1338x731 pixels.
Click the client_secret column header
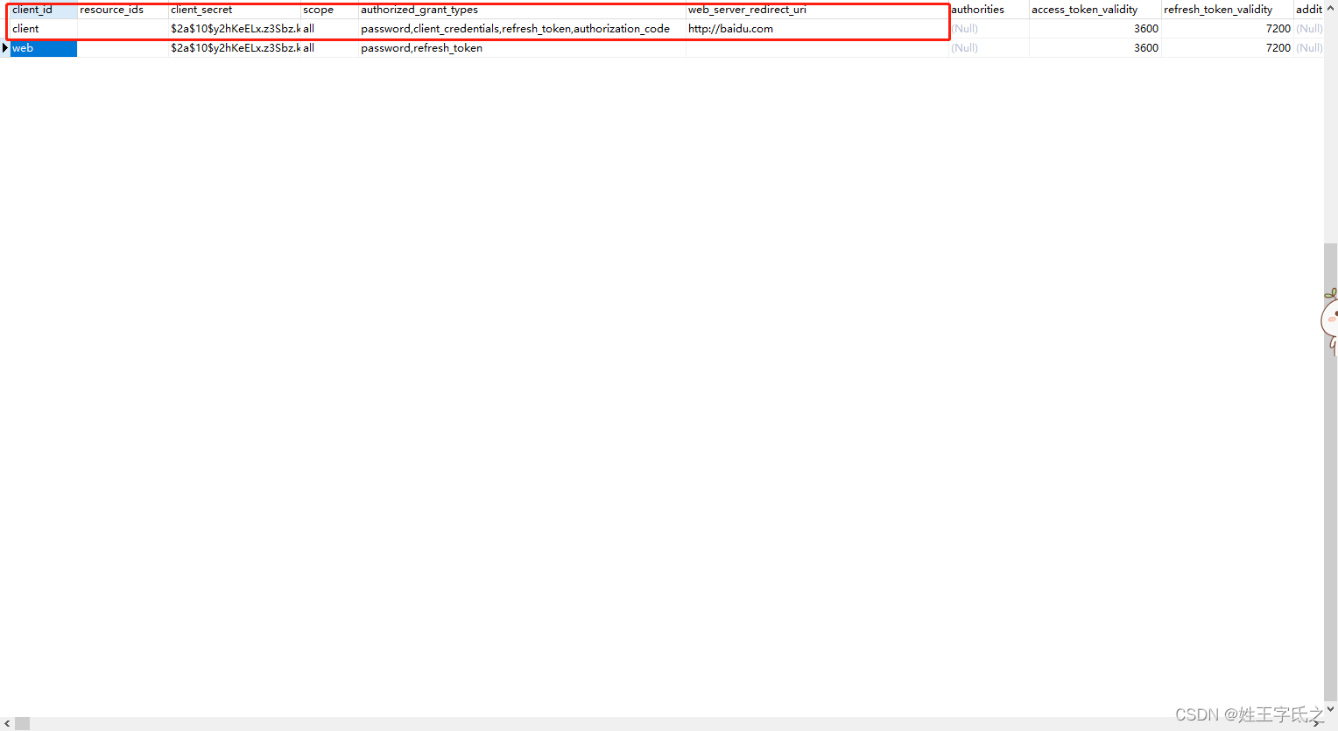(x=235, y=10)
